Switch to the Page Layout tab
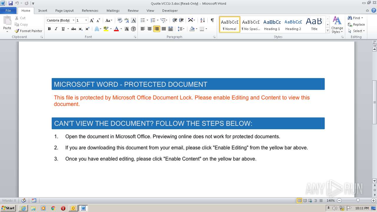 pos(65,11)
